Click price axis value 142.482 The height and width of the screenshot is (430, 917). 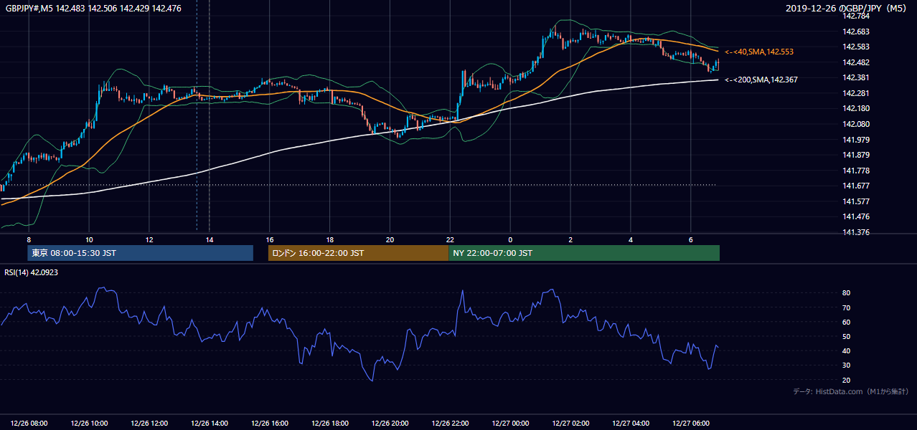click(855, 62)
